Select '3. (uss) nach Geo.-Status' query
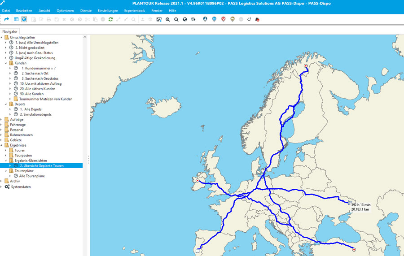This screenshot has height=256, width=404. pyautogui.click(x=34, y=53)
